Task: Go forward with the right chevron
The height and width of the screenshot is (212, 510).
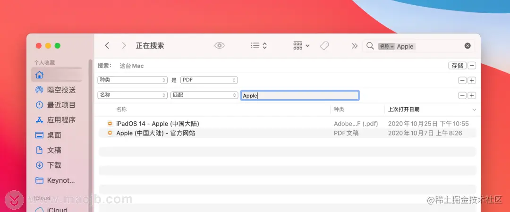Action: pos(124,46)
